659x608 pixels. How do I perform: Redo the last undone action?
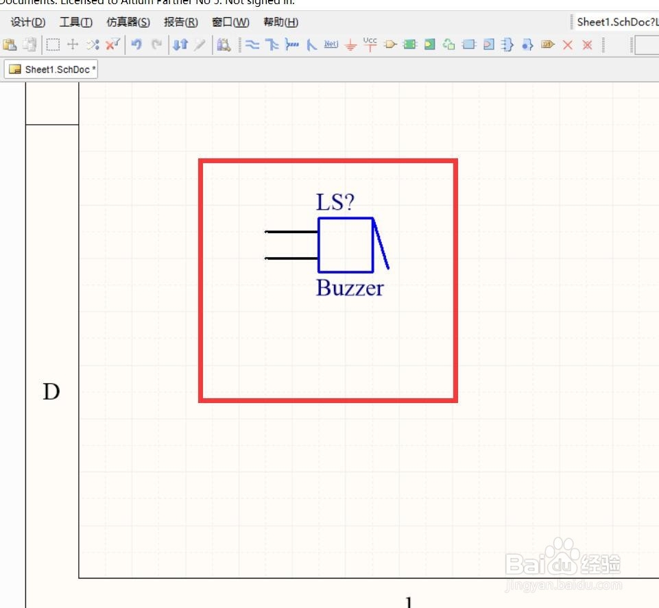[x=157, y=44]
